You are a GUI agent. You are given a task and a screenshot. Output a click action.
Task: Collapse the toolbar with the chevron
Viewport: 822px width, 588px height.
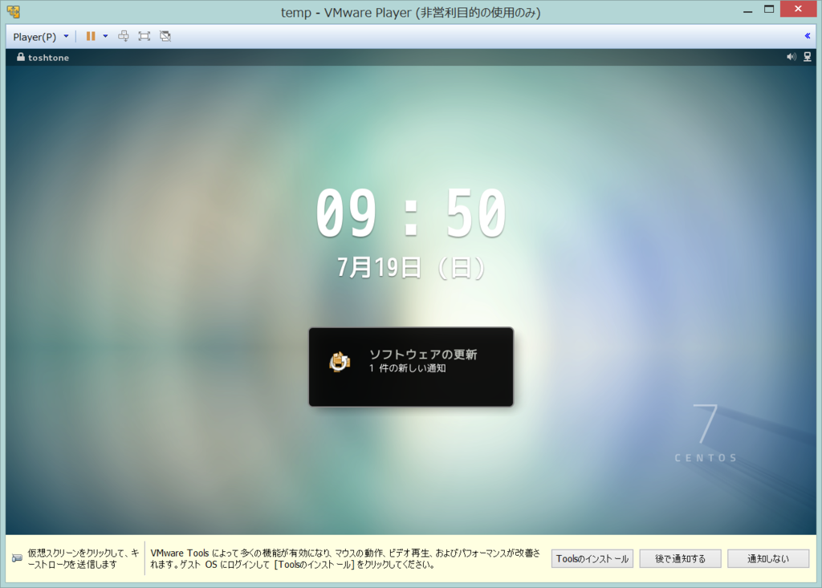pyautogui.click(x=807, y=35)
